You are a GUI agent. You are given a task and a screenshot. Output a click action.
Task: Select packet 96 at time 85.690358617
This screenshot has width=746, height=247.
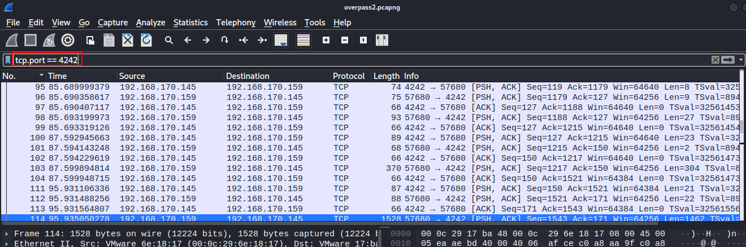370,97
